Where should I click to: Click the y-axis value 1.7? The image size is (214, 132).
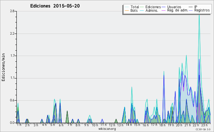pyautogui.click(x=12, y=56)
